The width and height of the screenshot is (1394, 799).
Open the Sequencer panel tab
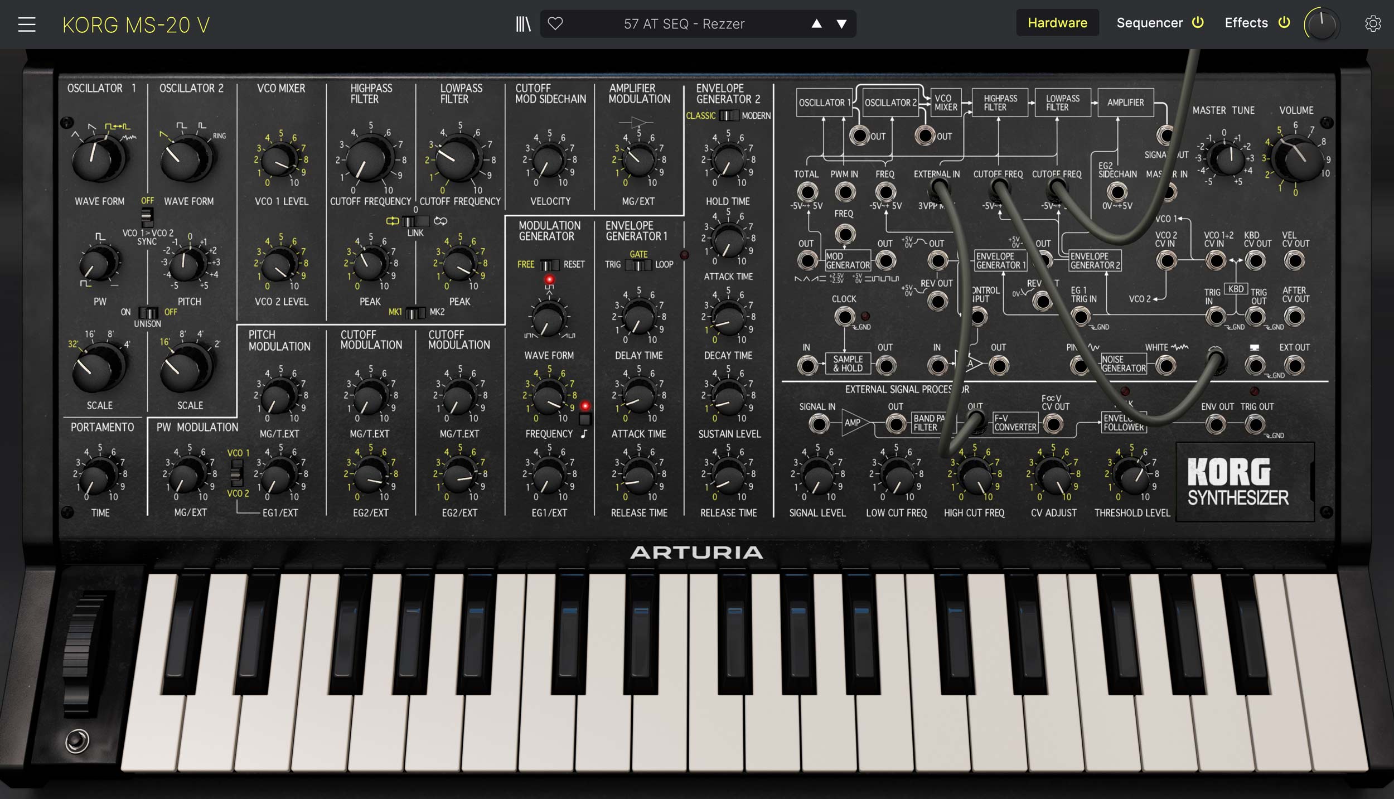click(x=1149, y=23)
